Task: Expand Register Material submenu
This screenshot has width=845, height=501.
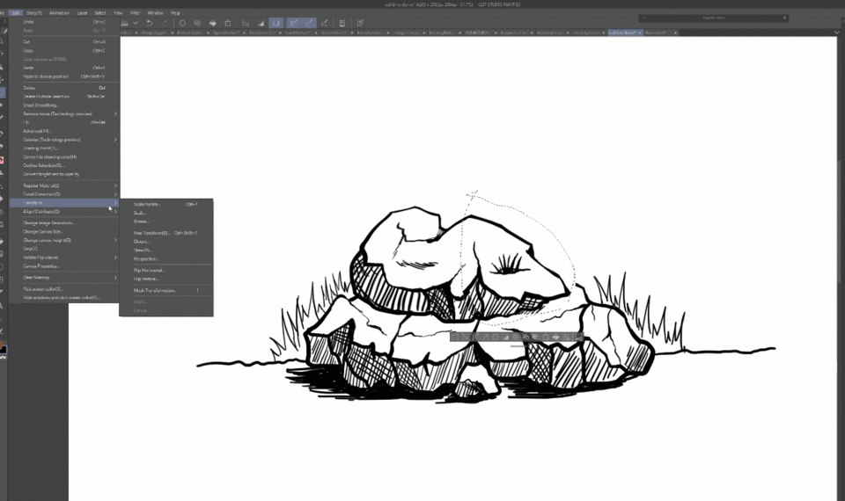Action: click(64, 185)
